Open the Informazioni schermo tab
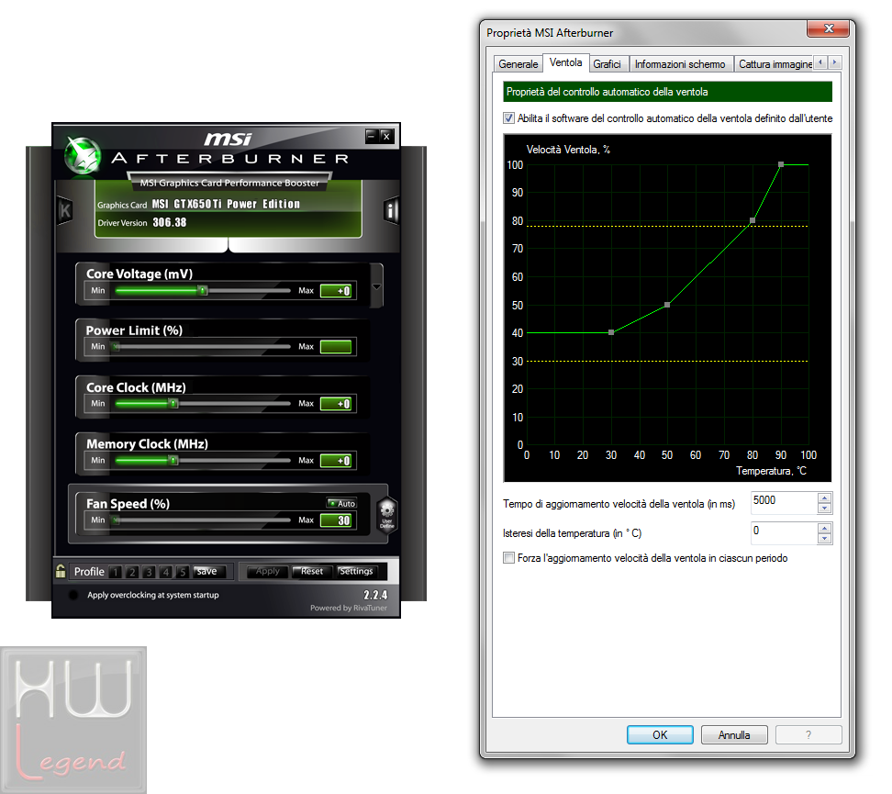 point(680,64)
